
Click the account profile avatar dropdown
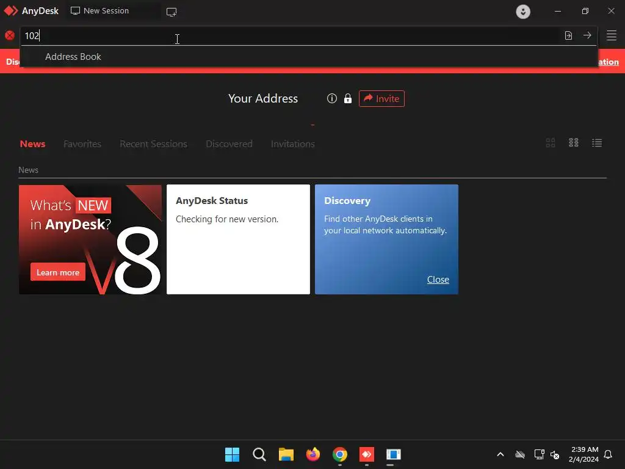tap(523, 12)
